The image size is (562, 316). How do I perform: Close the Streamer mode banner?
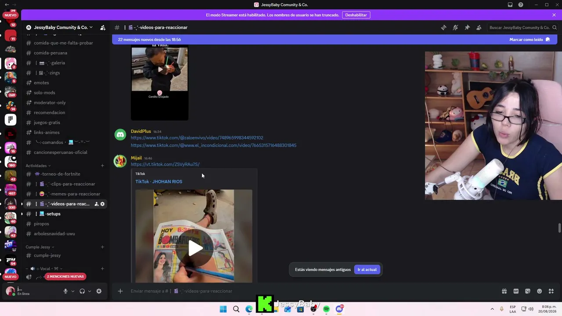coord(554,15)
